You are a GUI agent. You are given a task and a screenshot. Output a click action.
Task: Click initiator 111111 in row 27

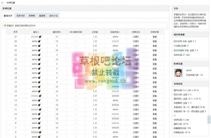pos(34,37)
